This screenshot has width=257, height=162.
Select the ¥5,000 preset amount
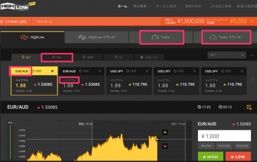tap(206, 146)
